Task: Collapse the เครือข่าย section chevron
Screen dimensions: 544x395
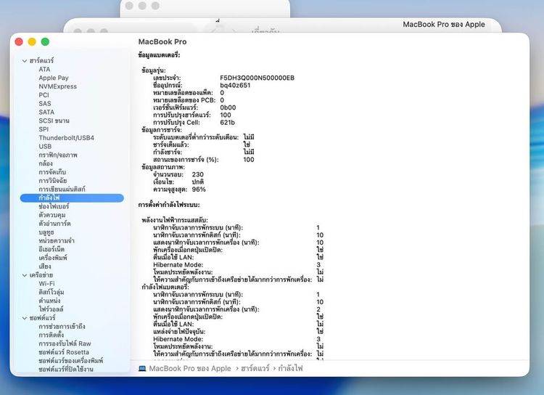Action: (24, 275)
